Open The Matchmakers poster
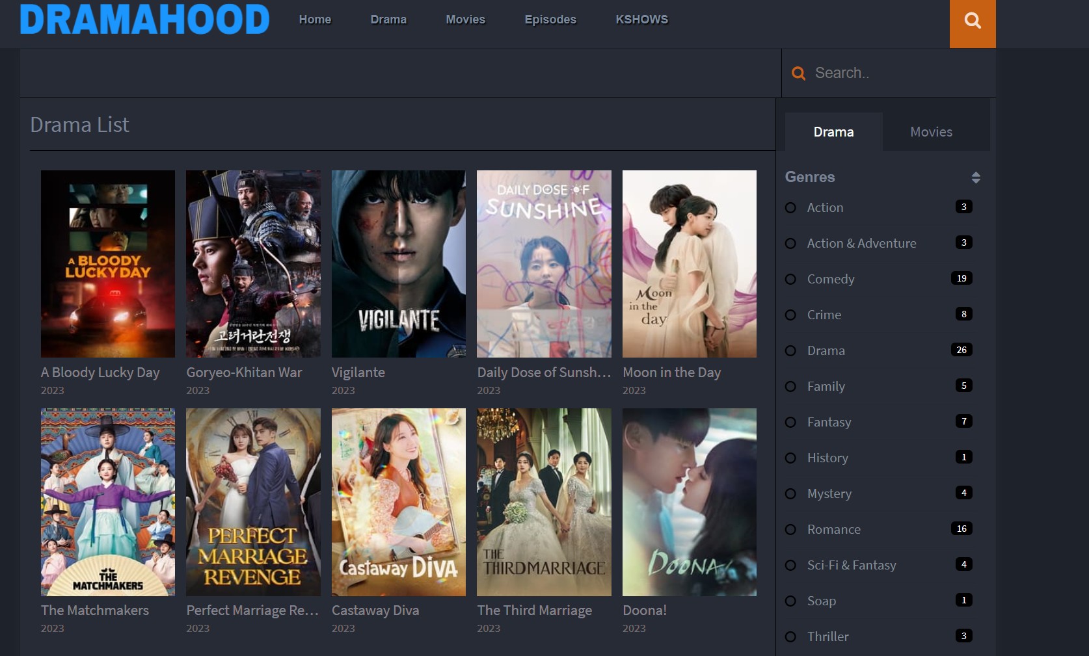 [108, 502]
